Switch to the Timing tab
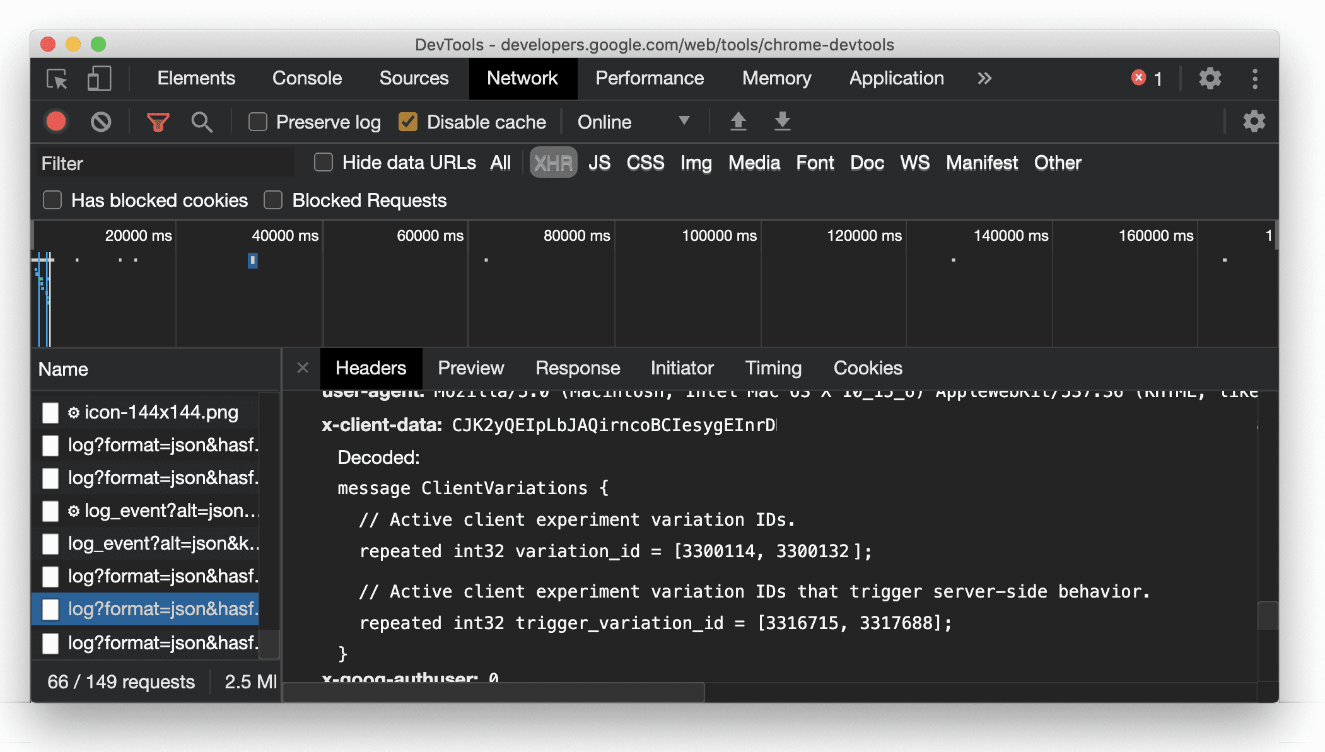 click(774, 368)
